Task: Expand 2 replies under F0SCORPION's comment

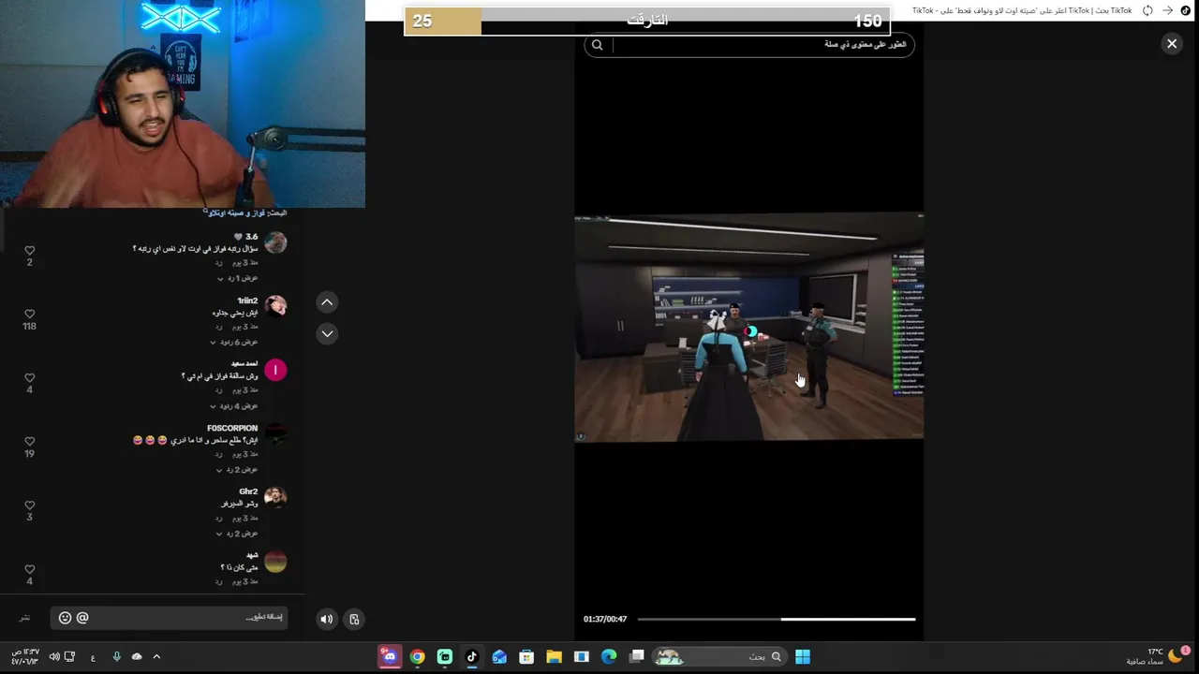Action: (238, 469)
